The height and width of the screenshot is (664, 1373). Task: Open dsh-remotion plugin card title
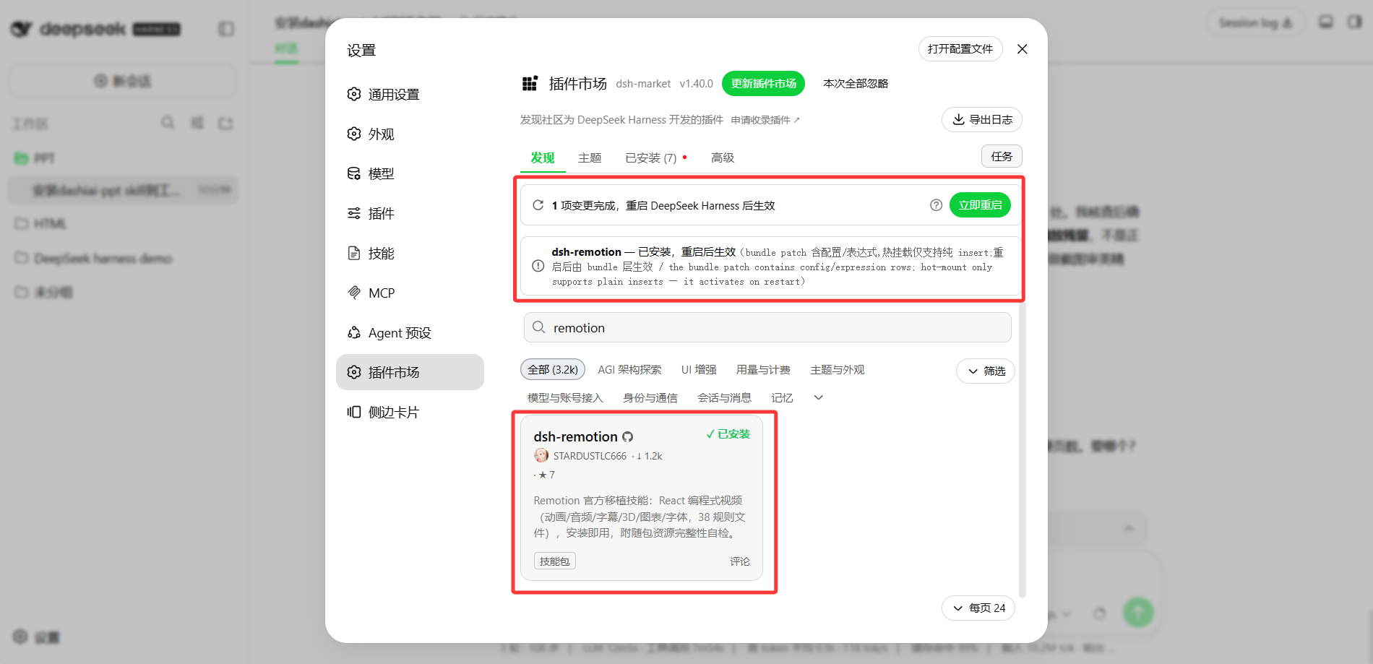(x=575, y=437)
